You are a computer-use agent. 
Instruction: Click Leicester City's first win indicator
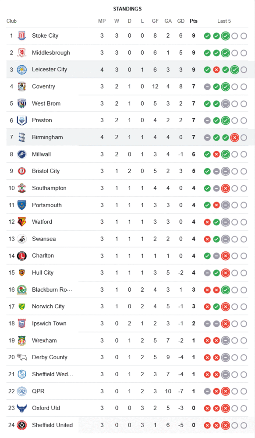207,70
